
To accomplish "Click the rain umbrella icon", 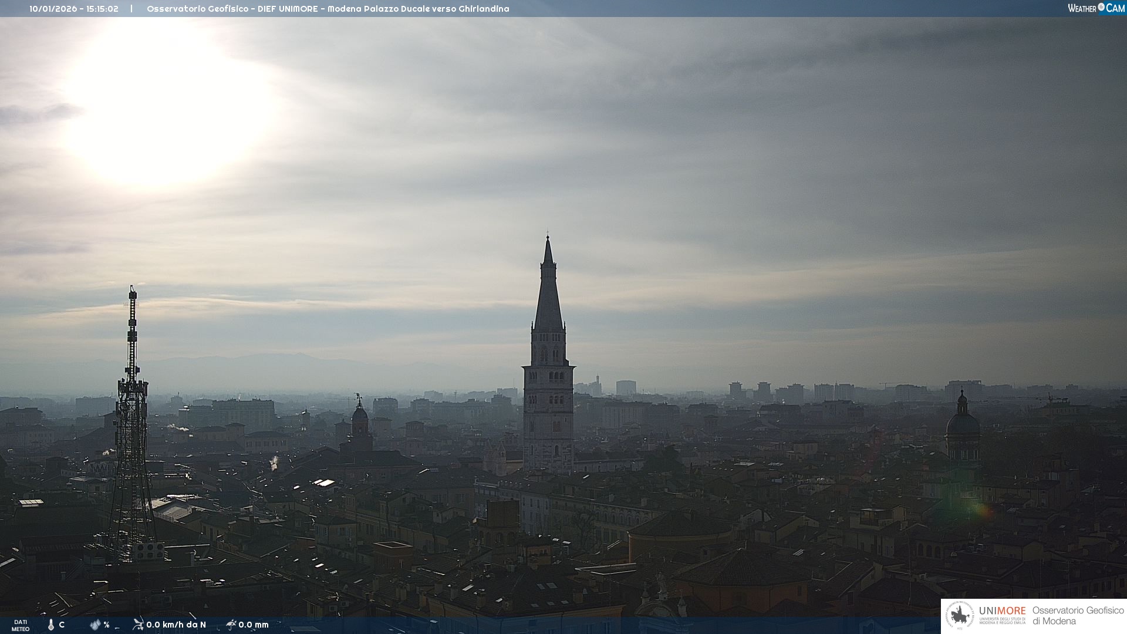I will click(x=231, y=625).
